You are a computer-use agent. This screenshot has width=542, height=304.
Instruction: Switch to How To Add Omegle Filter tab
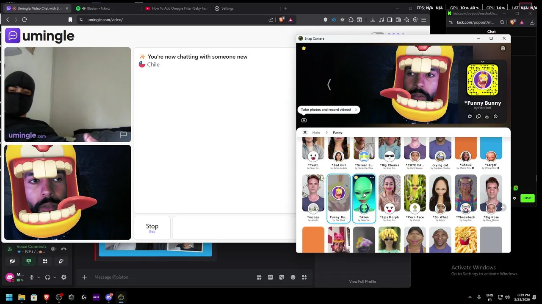(x=176, y=8)
